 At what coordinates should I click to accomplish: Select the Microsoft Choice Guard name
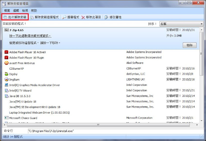click(x=23, y=118)
